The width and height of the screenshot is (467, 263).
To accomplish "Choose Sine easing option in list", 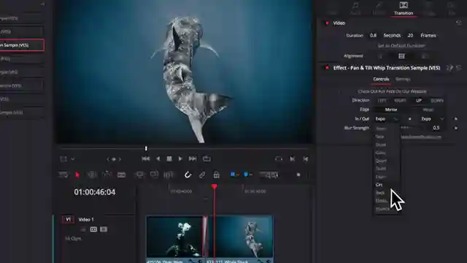I will click(x=379, y=137).
